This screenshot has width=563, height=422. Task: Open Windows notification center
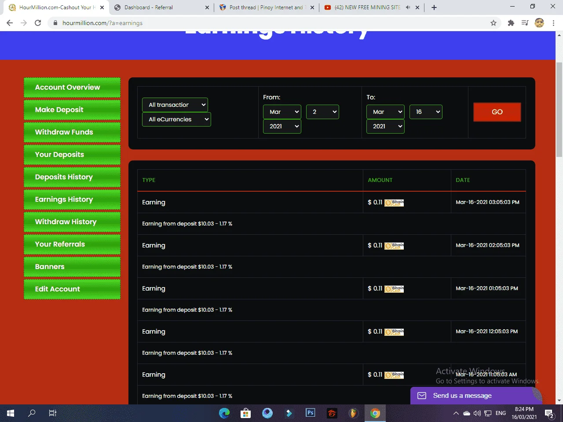point(549,413)
